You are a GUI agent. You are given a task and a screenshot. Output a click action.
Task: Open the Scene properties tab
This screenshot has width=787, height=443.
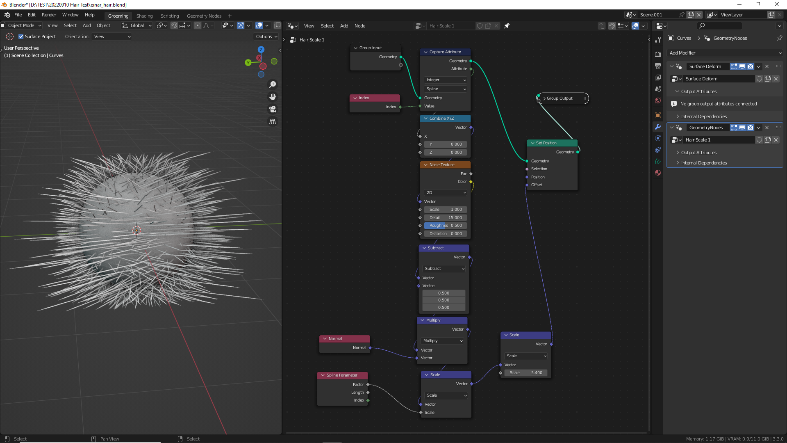pos(658,89)
